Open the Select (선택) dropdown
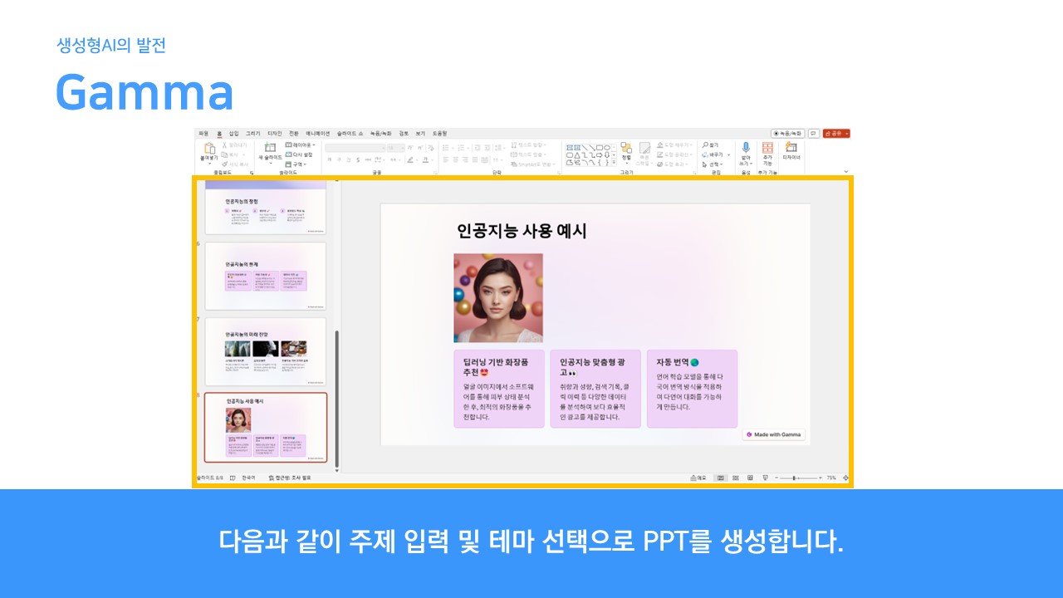Screen dimensions: 1063x598 click(x=712, y=164)
